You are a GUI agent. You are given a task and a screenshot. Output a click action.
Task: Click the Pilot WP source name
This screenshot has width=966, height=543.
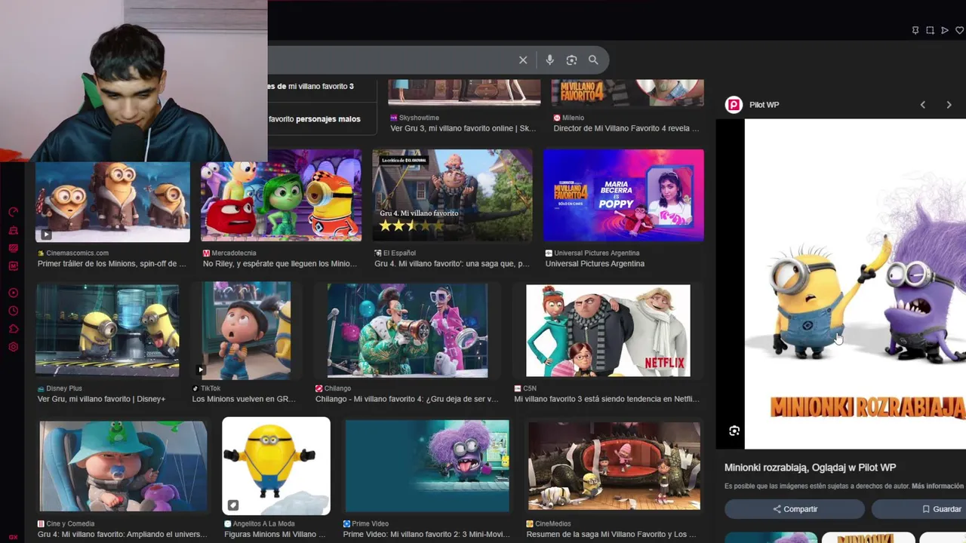click(x=764, y=105)
